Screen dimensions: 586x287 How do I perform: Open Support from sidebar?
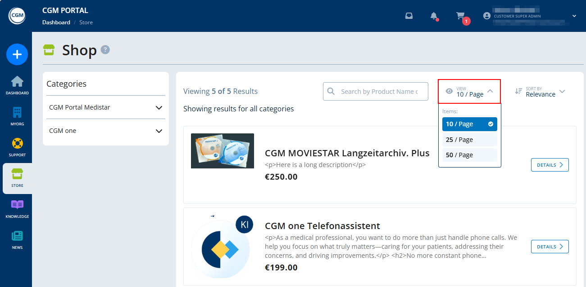click(17, 147)
